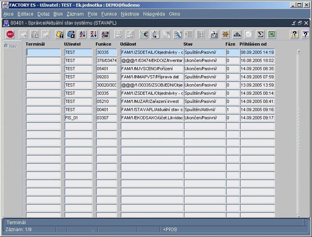Open the Blok menu
Screen dimensions: 312x237
pos(58,14)
